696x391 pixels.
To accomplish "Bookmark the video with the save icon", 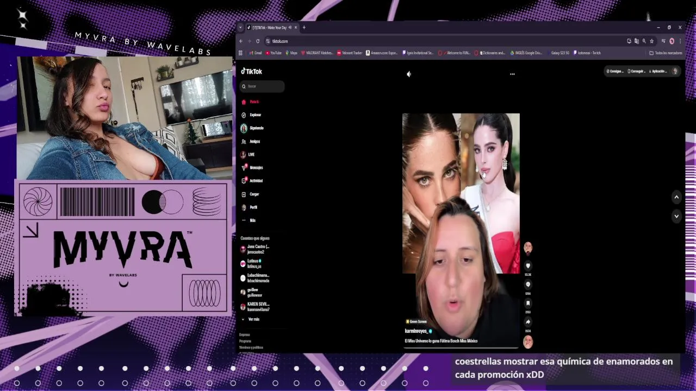I will click(527, 303).
